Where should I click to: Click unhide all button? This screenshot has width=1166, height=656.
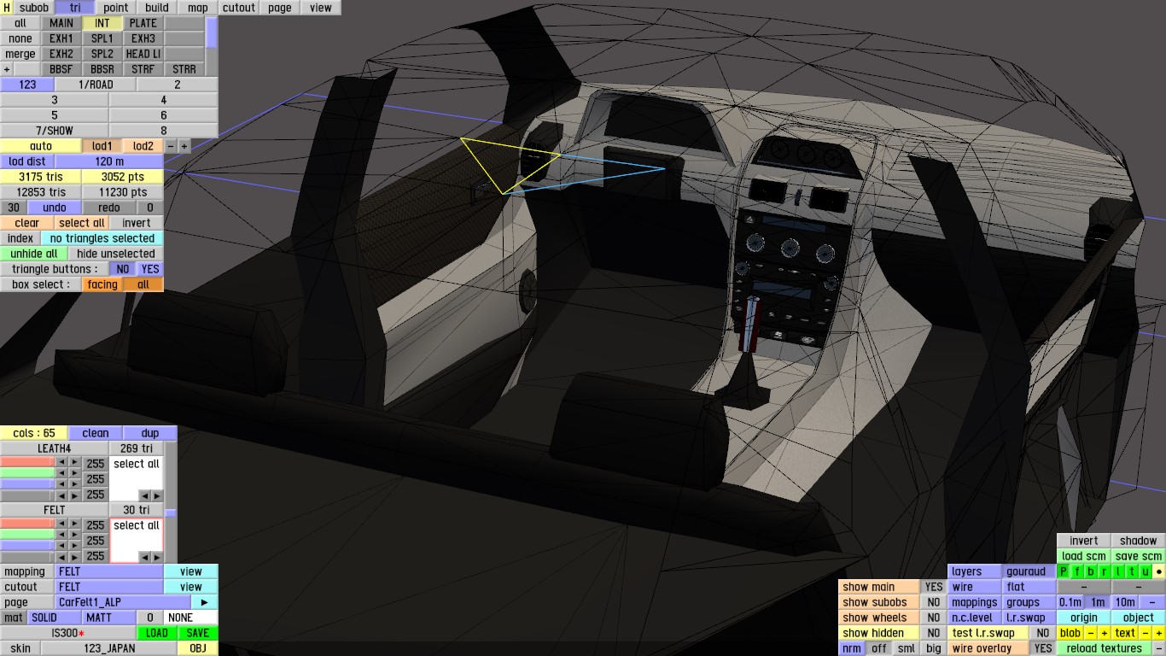34,254
